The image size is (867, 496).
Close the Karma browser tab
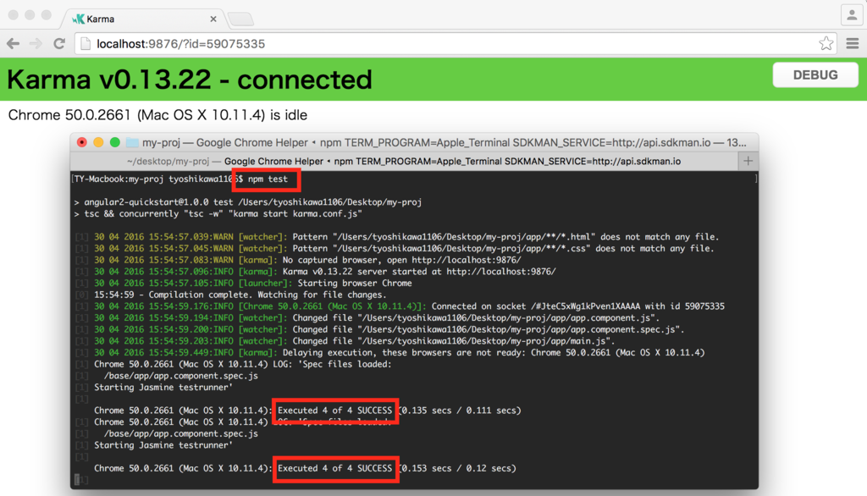[213, 19]
